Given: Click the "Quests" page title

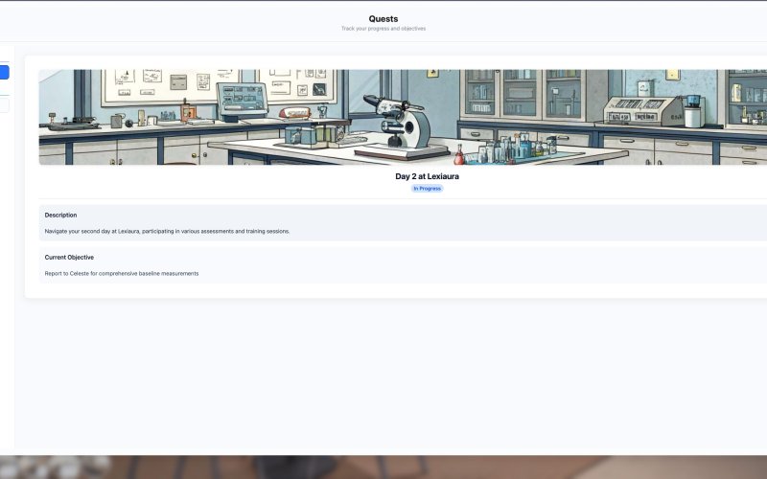Looking at the screenshot, I should tap(383, 18).
